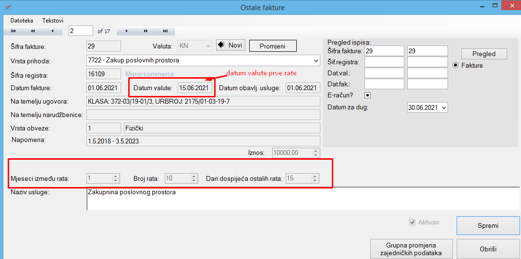Click the Novi button with arrow icon

[x=230, y=45]
